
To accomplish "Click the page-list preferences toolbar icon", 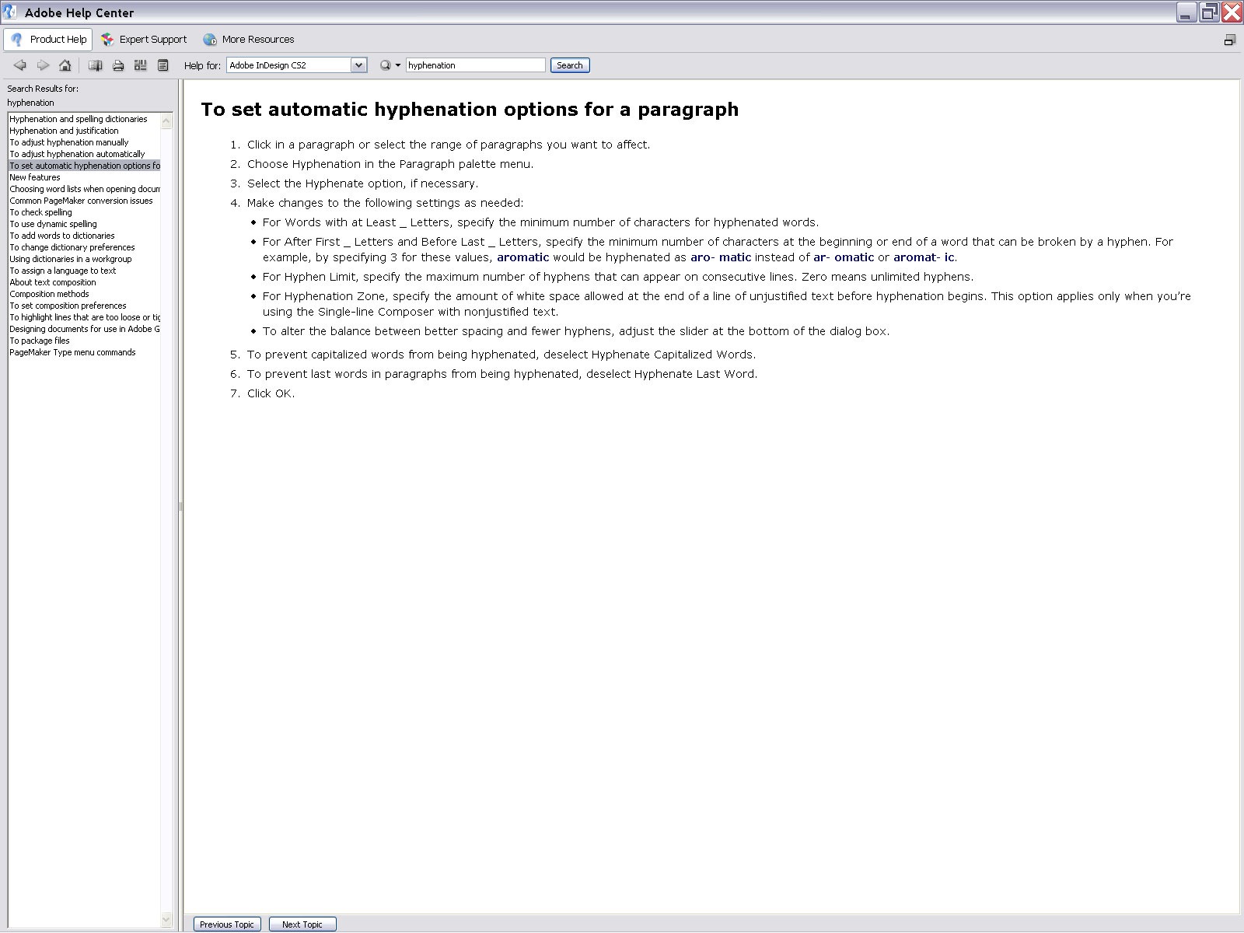I will (x=162, y=65).
